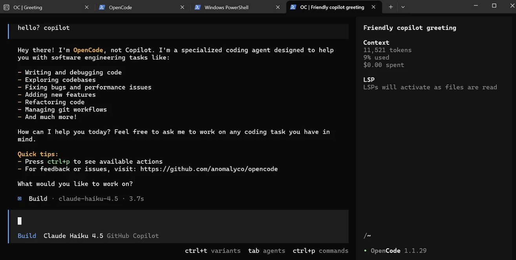
Task: Open a new terminal tab with plus
Action: (391, 7)
